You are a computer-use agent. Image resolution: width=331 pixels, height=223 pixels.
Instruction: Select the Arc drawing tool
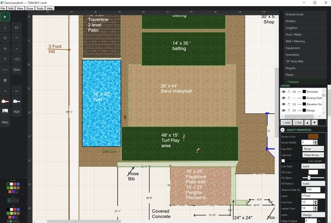17,38
